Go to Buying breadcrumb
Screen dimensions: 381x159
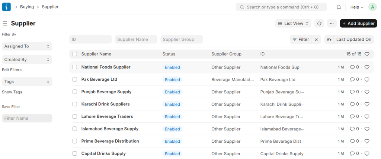(x=27, y=7)
